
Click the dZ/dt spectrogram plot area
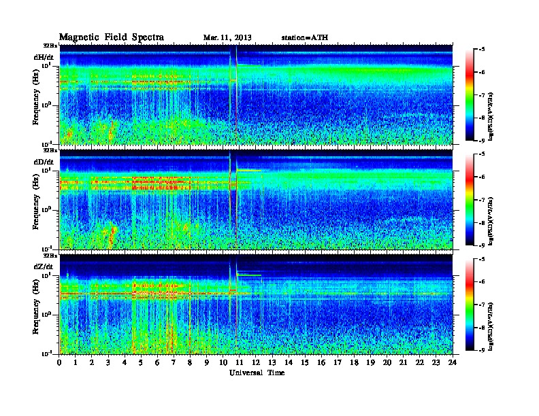coord(256,305)
